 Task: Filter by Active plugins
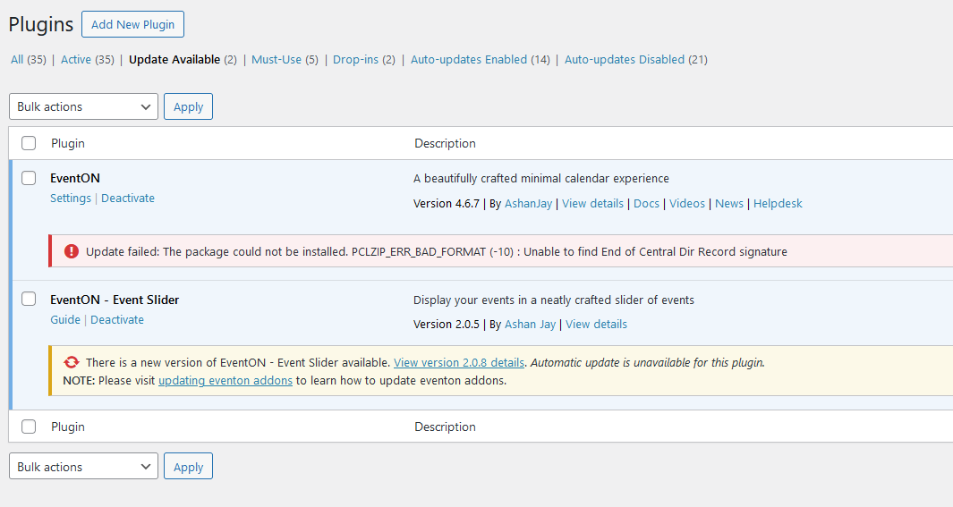click(x=76, y=60)
